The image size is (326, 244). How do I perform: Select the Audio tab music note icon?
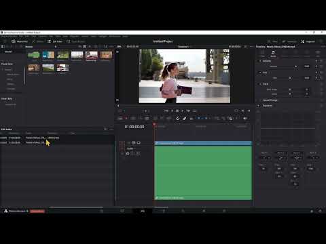(x=273, y=52)
